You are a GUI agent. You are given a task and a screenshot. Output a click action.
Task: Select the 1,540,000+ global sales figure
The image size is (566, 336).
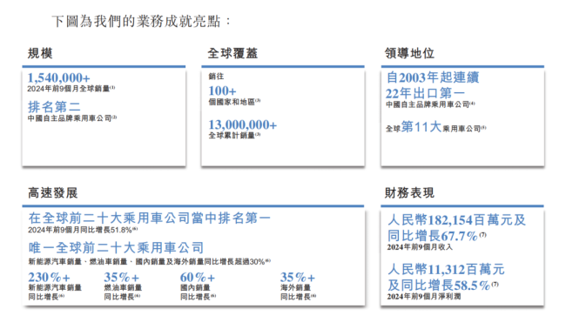(x=58, y=77)
